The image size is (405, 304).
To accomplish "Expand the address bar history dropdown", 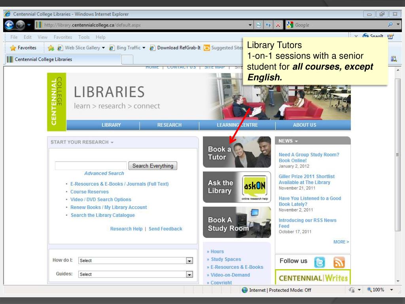I will (x=250, y=25).
